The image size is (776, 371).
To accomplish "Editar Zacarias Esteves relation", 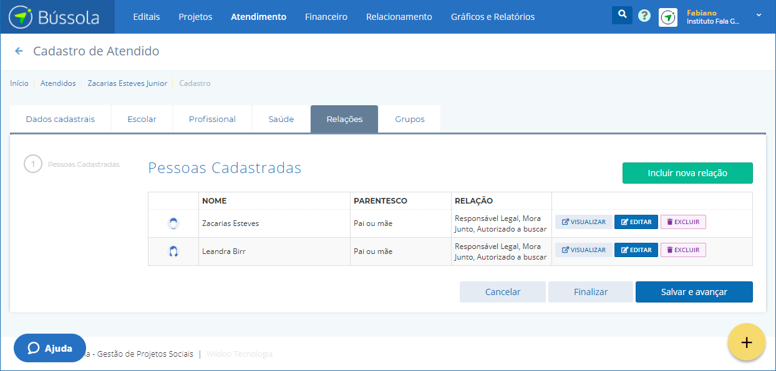I will pos(636,222).
